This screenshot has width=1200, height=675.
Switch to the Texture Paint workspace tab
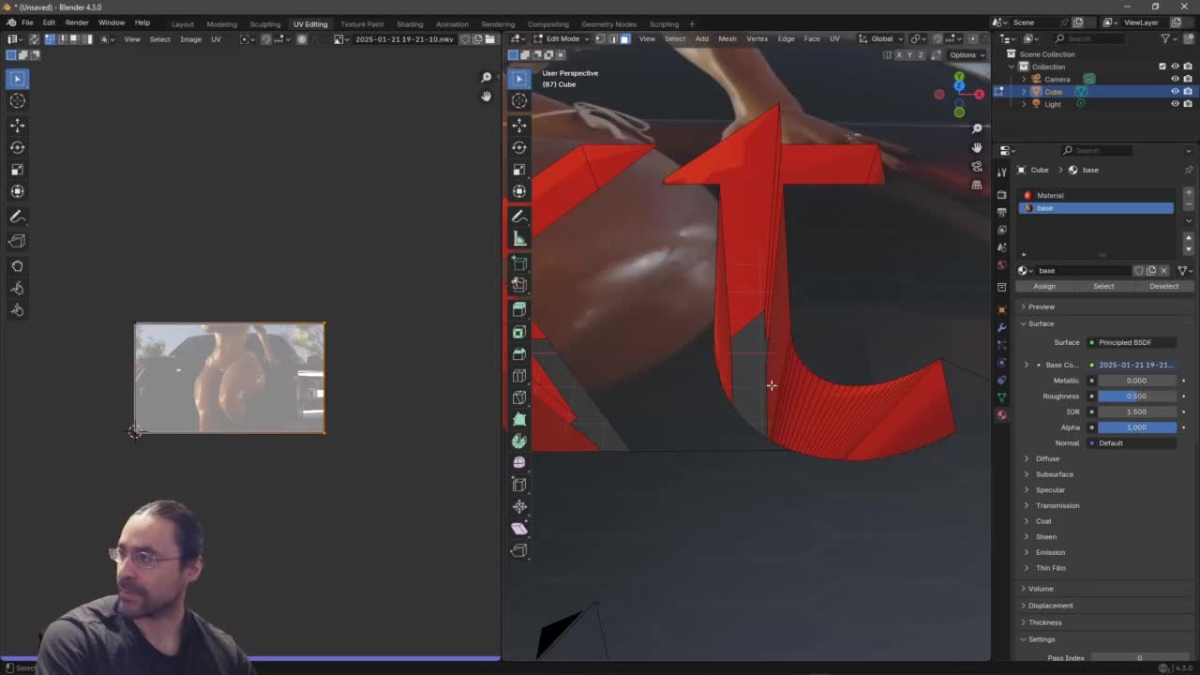[362, 23]
